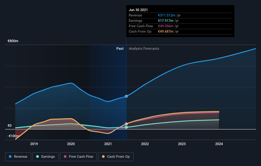Toggle the Earnings legend button
This screenshot has height=166, width=261.
pyautogui.click(x=45, y=157)
